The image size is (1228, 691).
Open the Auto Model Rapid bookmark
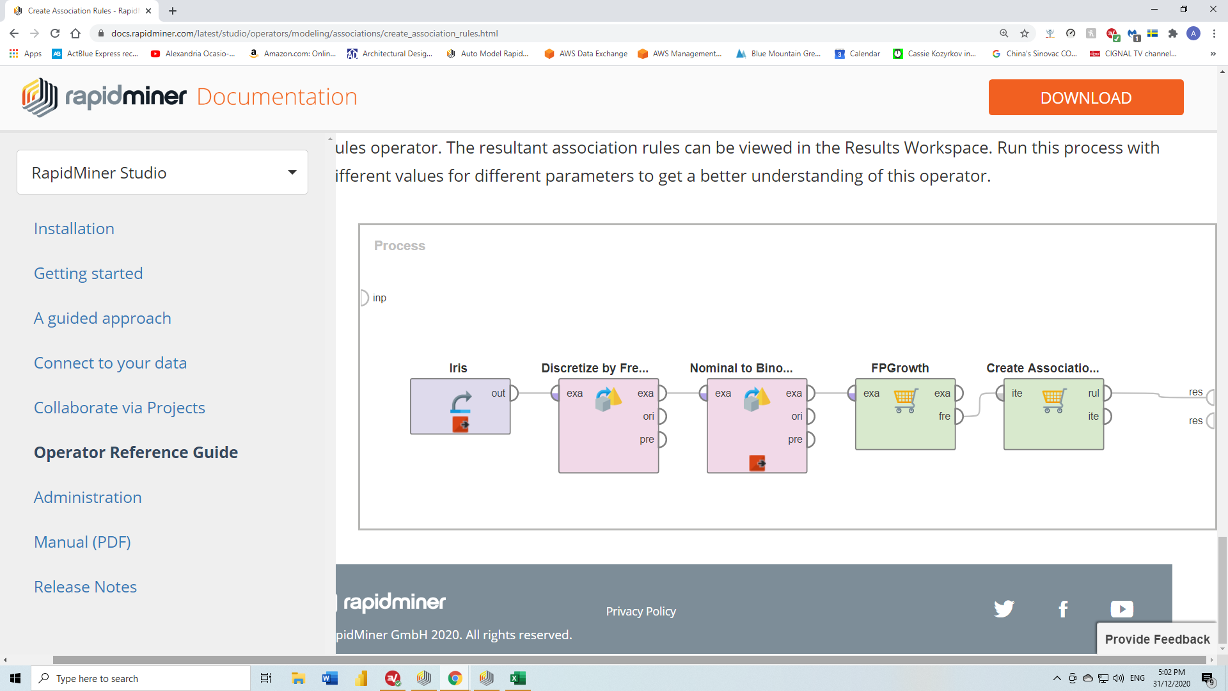(x=487, y=54)
